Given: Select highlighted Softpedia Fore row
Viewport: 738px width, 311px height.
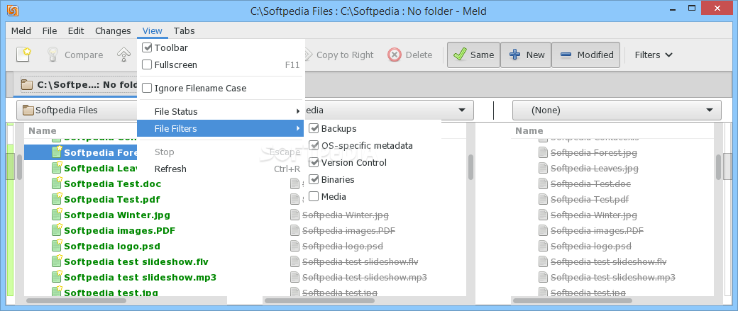Looking at the screenshot, I should point(80,152).
